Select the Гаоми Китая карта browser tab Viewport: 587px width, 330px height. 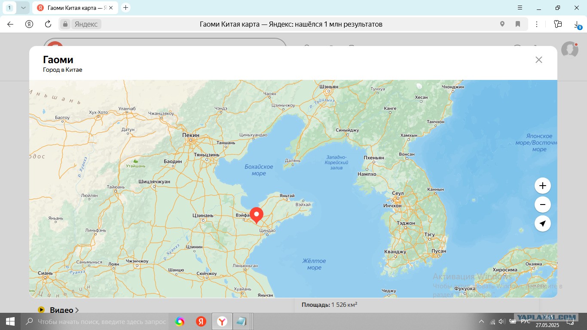tap(75, 8)
